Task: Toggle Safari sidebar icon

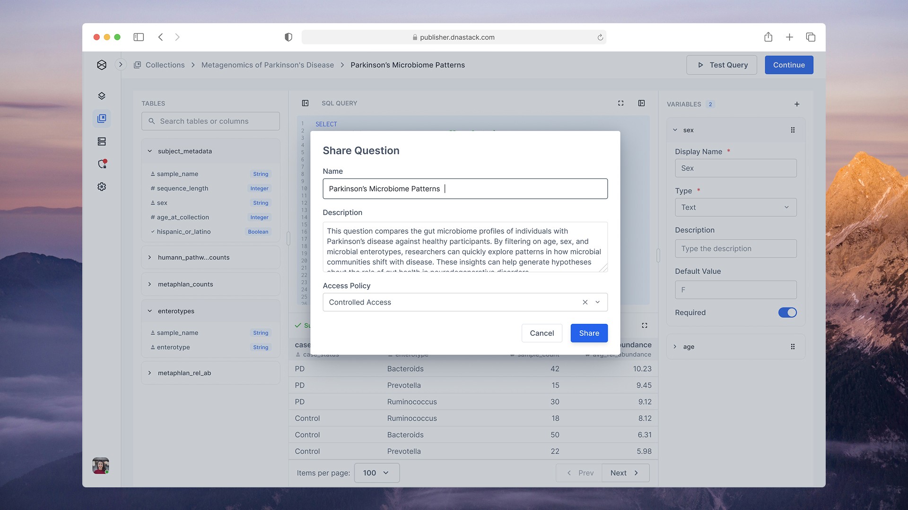Action: [139, 37]
